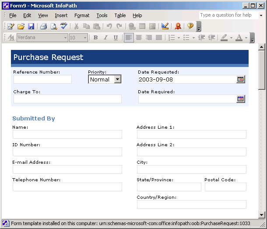Click the Postal Code field
The height and width of the screenshot is (229, 267).
pos(225,187)
